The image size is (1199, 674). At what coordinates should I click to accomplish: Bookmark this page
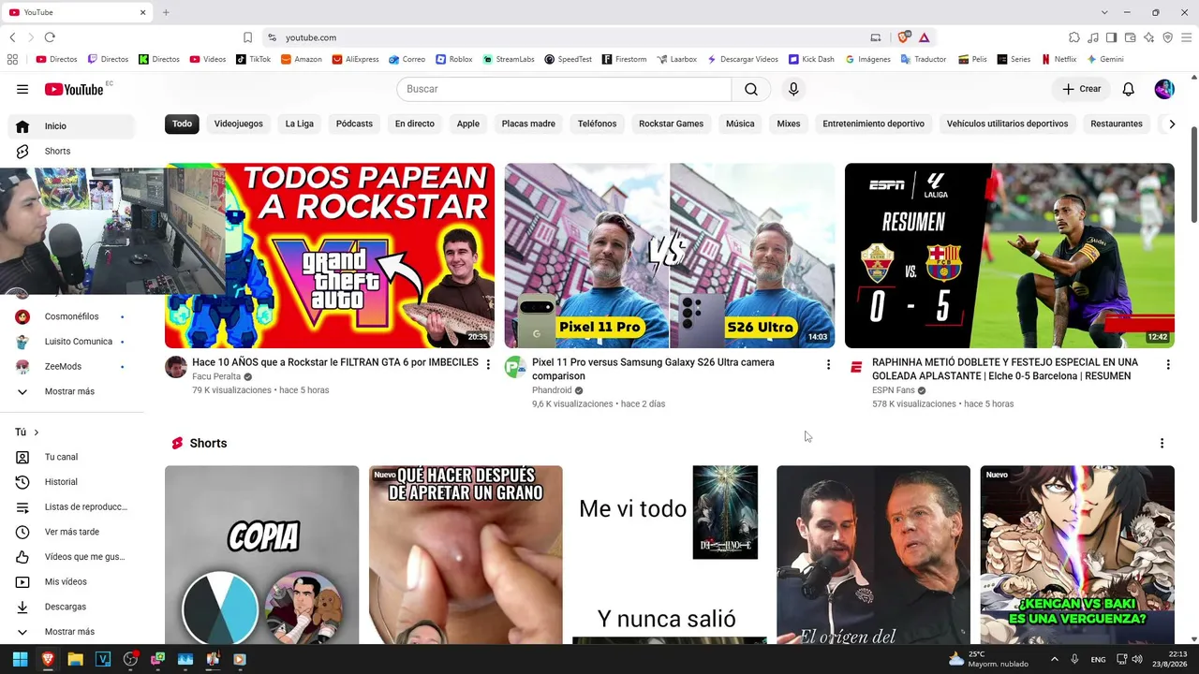pyautogui.click(x=247, y=37)
